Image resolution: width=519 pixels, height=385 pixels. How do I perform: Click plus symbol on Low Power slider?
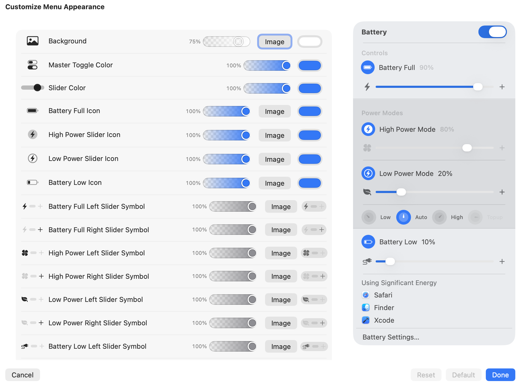click(502, 192)
